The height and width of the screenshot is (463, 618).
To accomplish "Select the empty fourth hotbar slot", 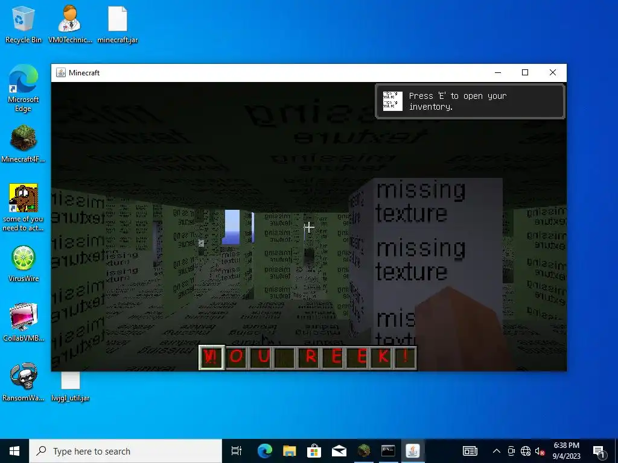I will pyautogui.click(x=284, y=357).
